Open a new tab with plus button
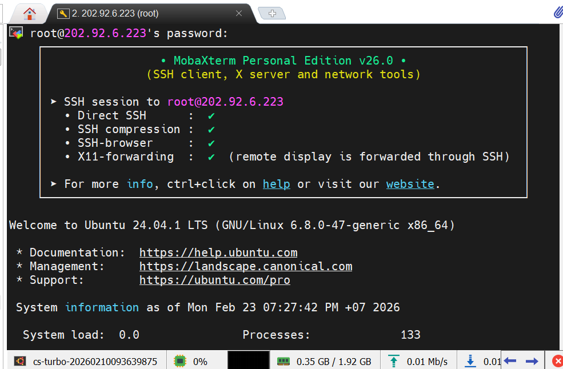This screenshot has height=369, width=563. pyautogui.click(x=272, y=14)
